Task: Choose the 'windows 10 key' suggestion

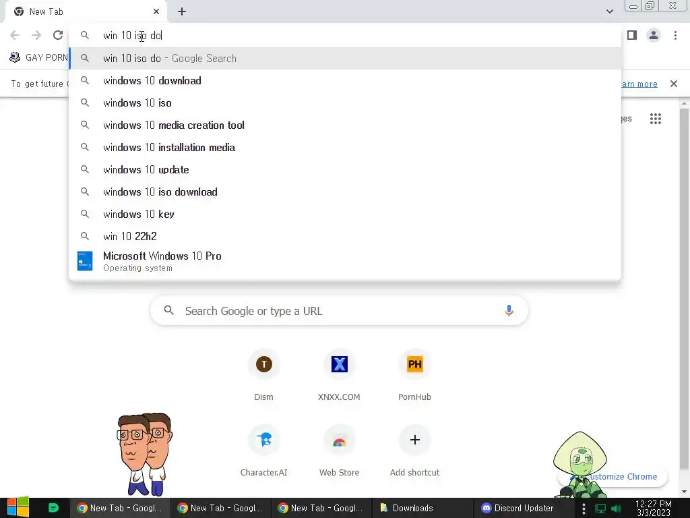Action: coord(345,214)
